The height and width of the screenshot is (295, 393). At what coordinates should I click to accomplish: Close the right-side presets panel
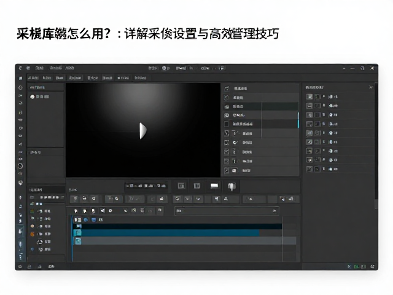point(371,87)
